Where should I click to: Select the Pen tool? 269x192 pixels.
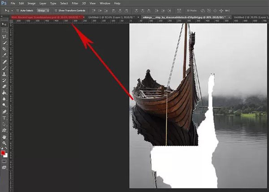(x=4, y=112)
